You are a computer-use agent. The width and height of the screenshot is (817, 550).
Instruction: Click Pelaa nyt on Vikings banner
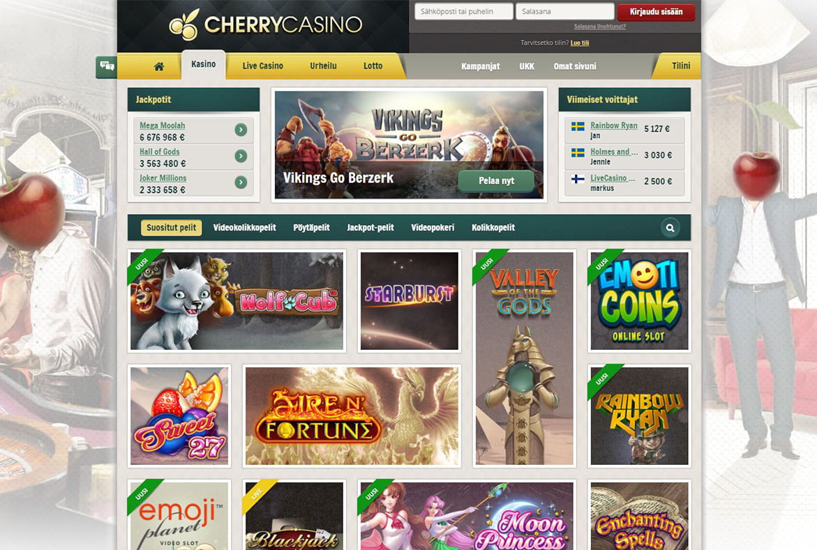pos(496,181)
